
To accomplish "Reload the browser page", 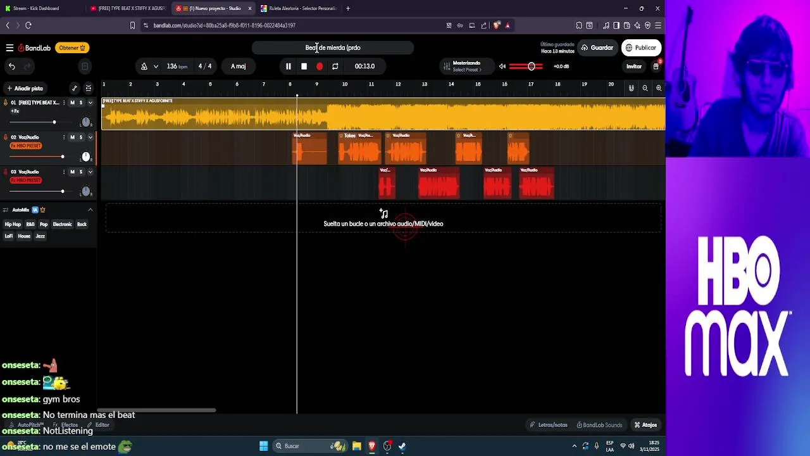I will (x=28, y=25).
